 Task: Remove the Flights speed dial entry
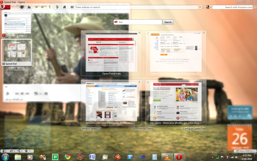point(204,33)
